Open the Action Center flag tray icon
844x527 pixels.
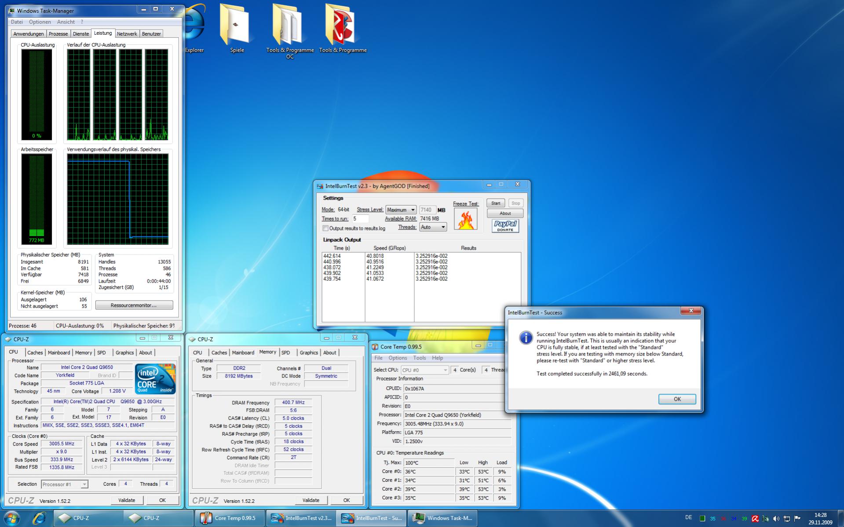pyautogui.click(x=797, y=519)
